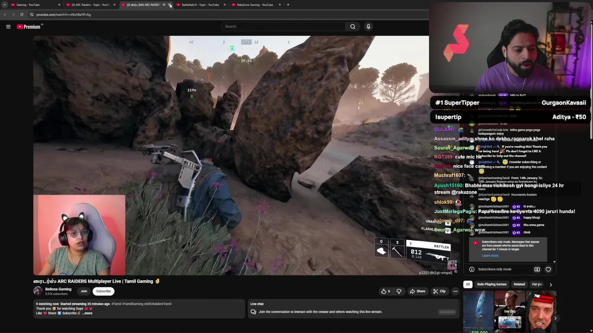The height and width of the screenshot is (333, 593).
Task: Click Learn more about subscribers-only mode
Action: (490, 255)
